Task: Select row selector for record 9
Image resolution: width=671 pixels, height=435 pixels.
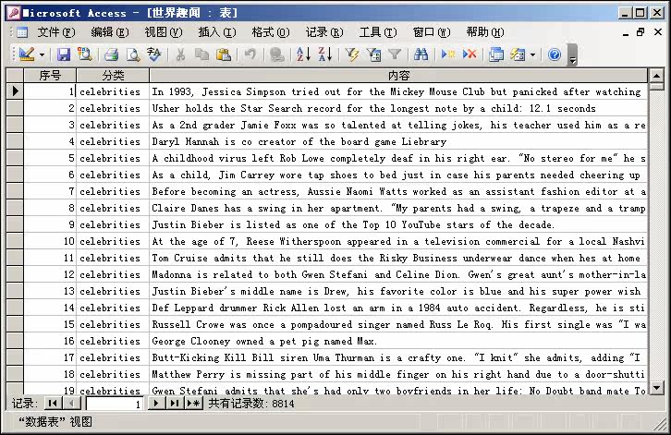Action: [15, 224]
